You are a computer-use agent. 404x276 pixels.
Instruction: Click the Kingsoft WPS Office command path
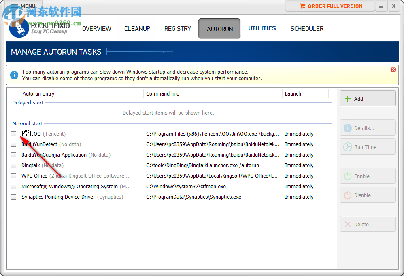click(212, 176)
